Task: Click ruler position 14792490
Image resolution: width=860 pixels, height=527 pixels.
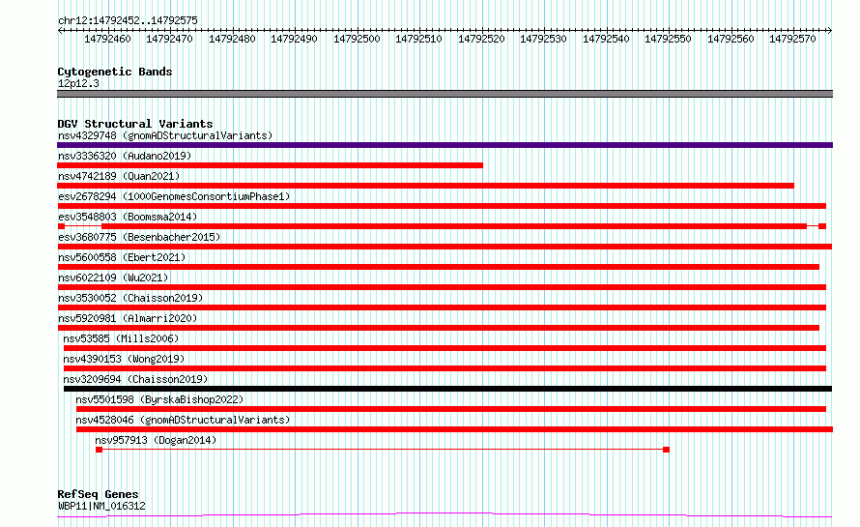Action: coord(294,39)
